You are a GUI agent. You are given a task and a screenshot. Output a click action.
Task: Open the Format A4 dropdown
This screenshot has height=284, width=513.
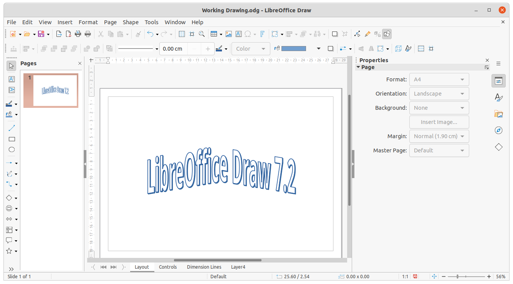(x=439, y=79)
